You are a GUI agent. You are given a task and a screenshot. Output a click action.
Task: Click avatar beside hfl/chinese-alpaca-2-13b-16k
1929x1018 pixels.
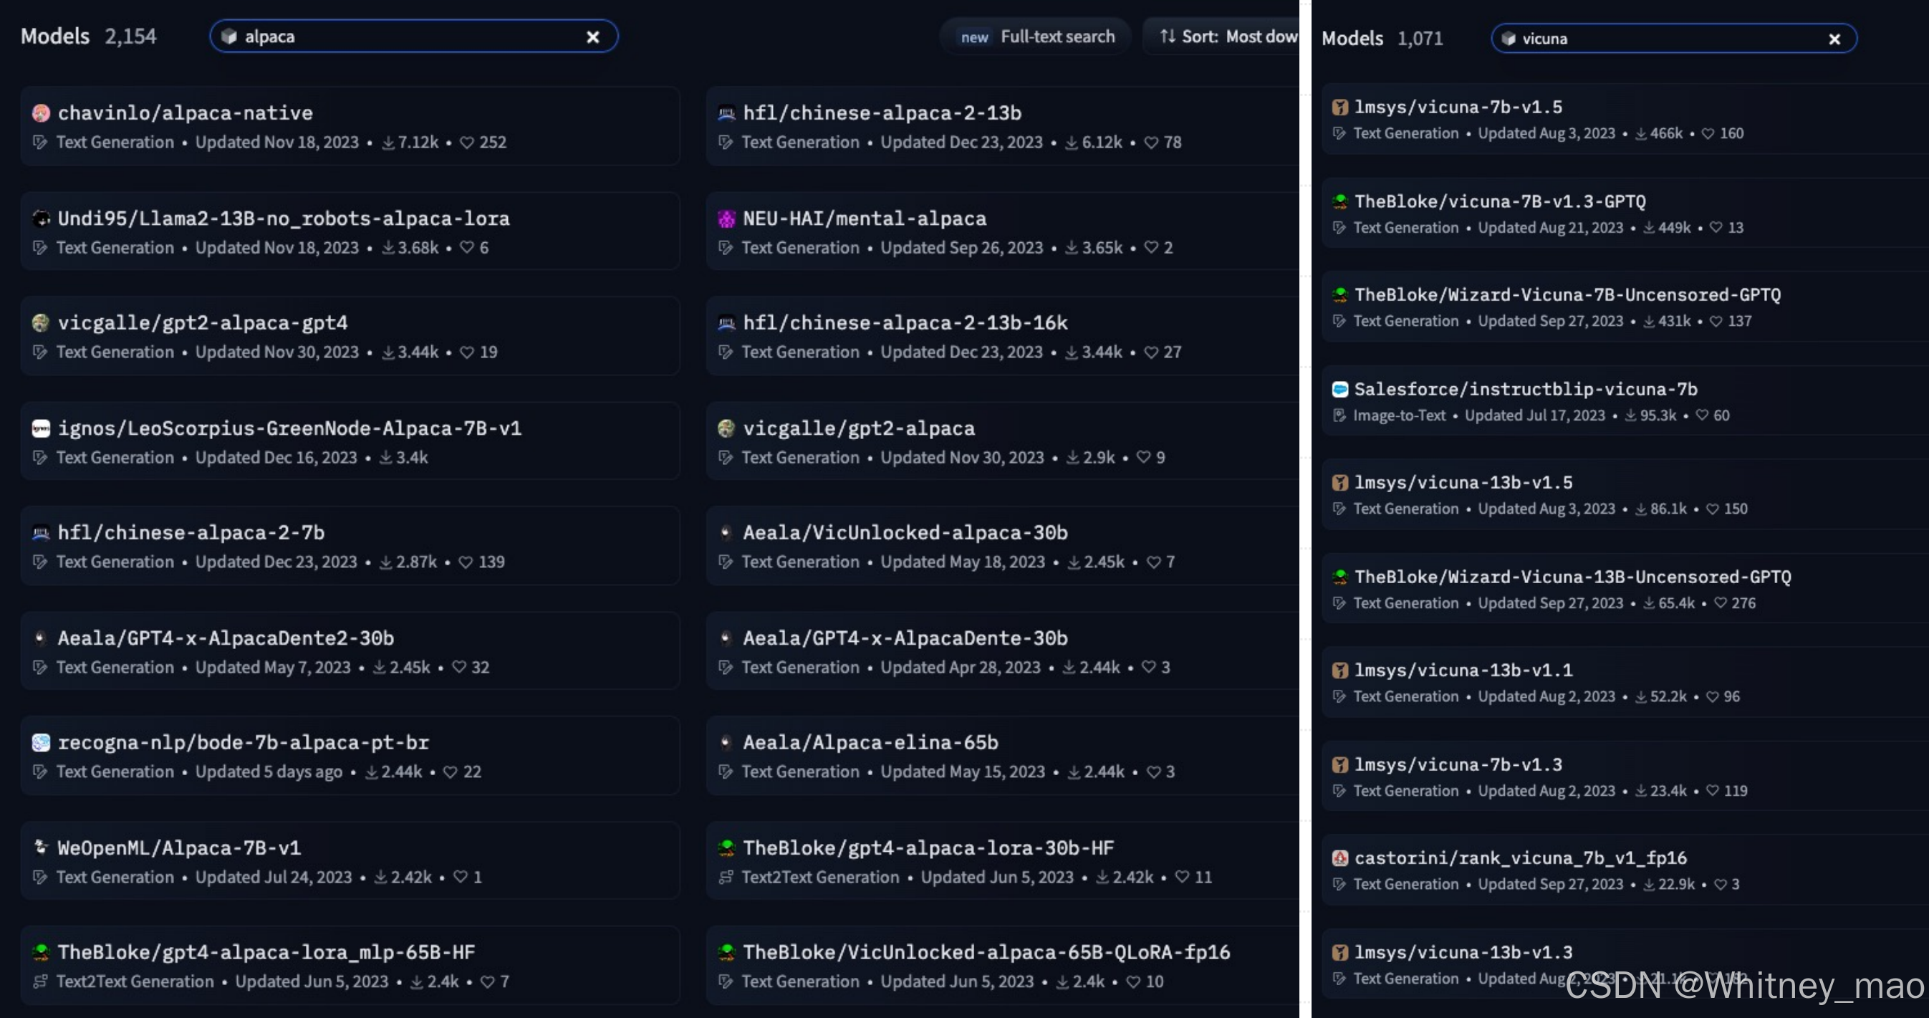(x=726, y=323)
